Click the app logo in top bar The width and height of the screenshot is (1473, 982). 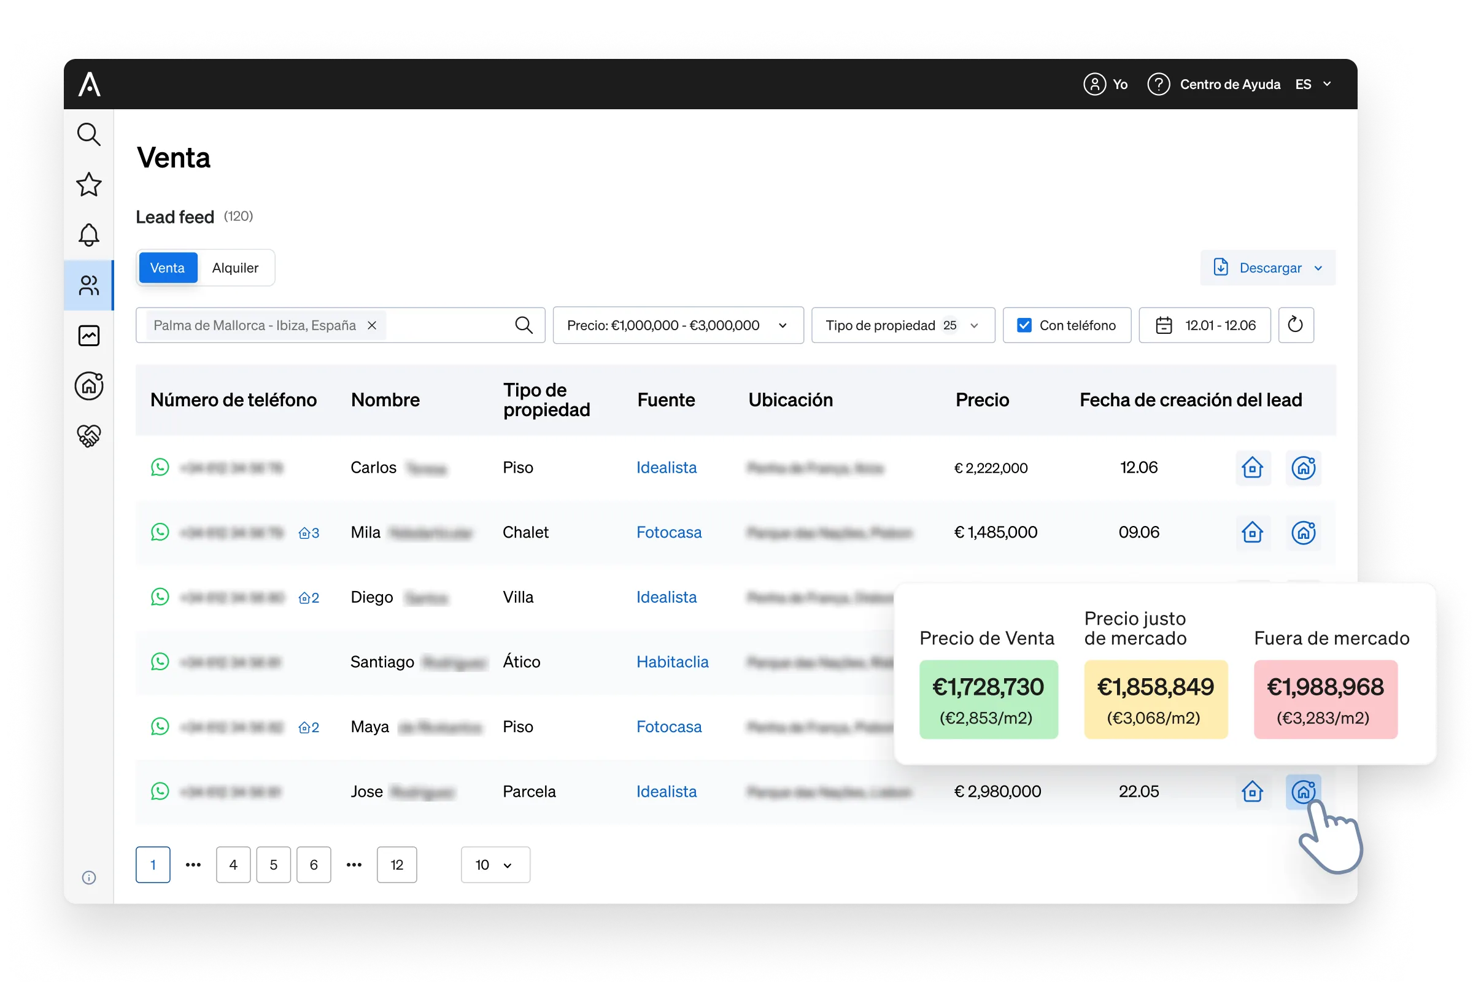[90, 84]
